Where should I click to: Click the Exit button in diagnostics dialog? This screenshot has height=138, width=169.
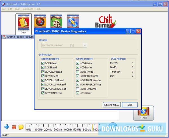tap(130, 105)
